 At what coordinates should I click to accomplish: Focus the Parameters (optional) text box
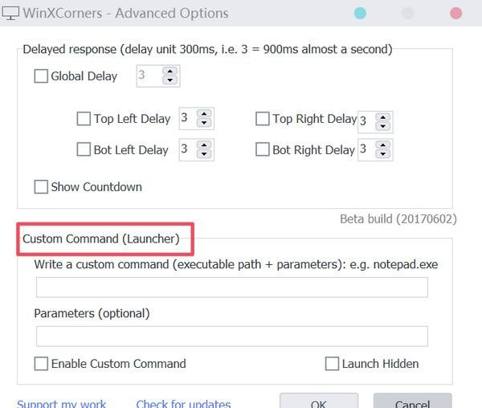pyautogui.click(x=231, y=336)
